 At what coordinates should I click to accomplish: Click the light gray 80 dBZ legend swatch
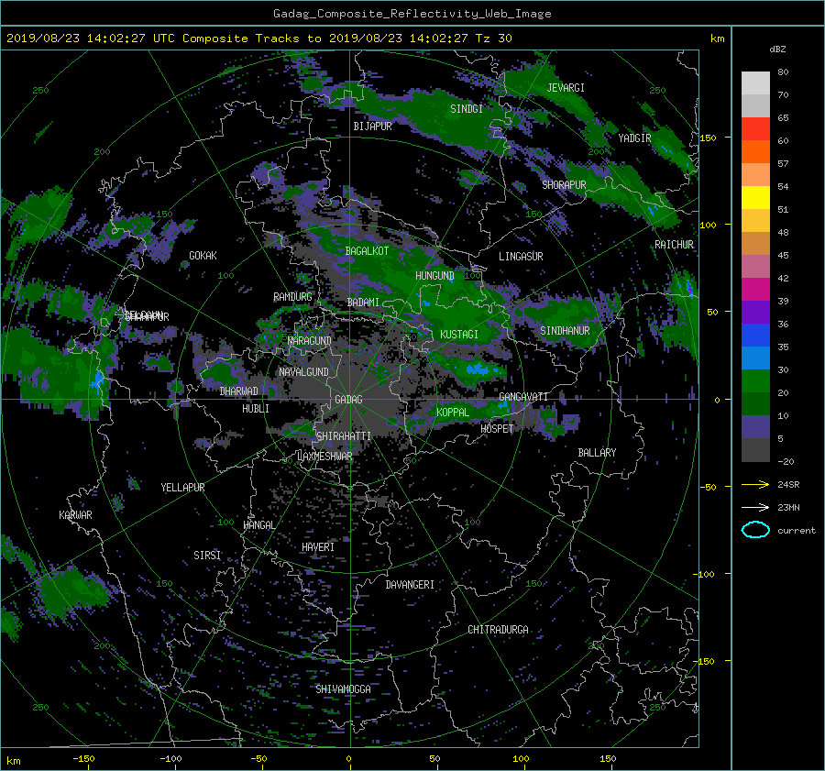click(x=755, y=83)
